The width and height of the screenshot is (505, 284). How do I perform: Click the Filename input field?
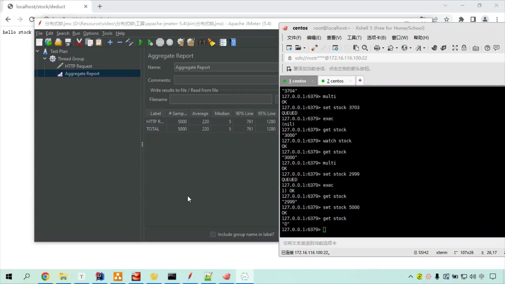(x=221, y=99)
